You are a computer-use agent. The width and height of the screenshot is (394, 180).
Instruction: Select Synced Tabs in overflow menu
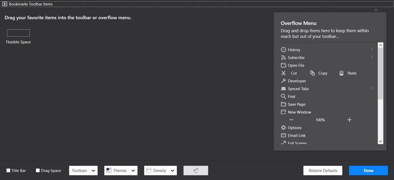[298, 89]
